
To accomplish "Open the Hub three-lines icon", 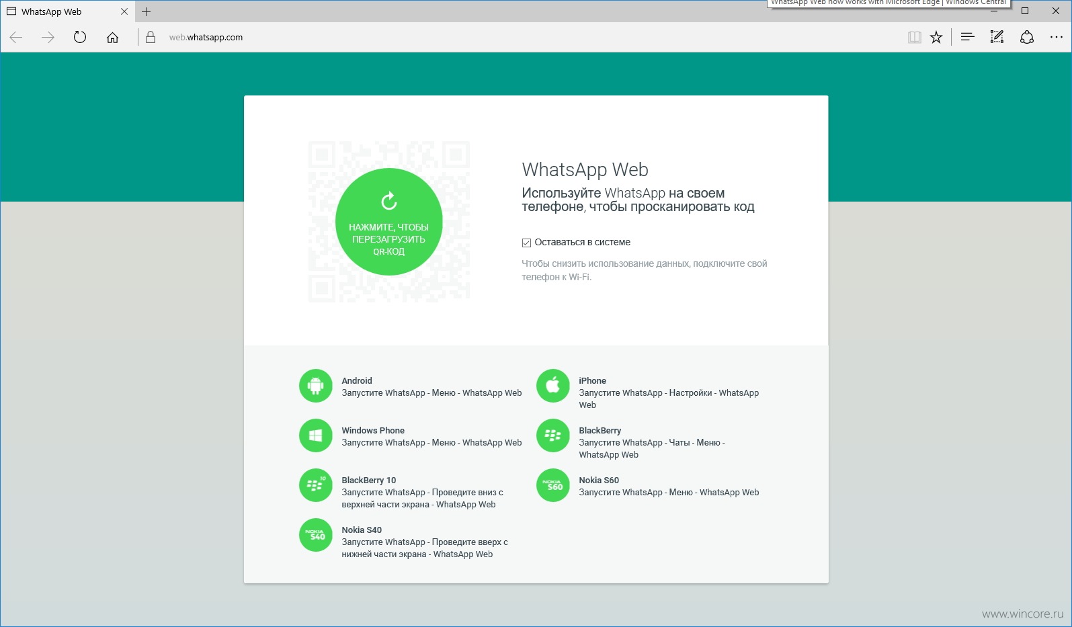I will tap(967, 38).
